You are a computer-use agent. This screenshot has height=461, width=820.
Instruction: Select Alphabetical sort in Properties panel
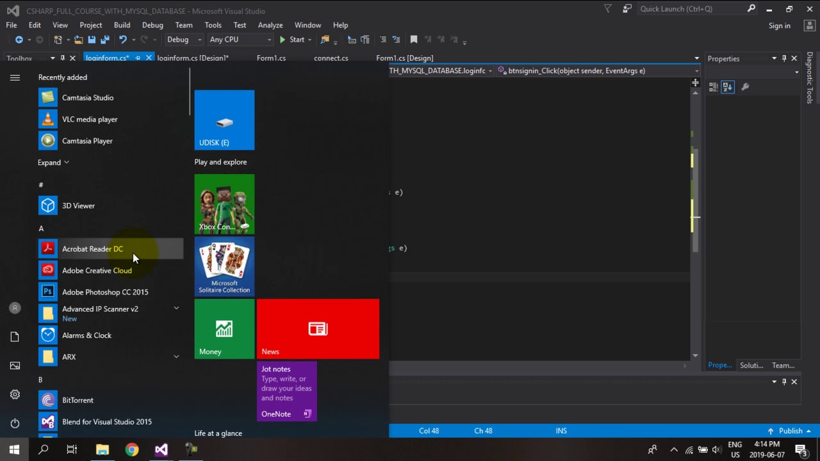click(728, 87)
